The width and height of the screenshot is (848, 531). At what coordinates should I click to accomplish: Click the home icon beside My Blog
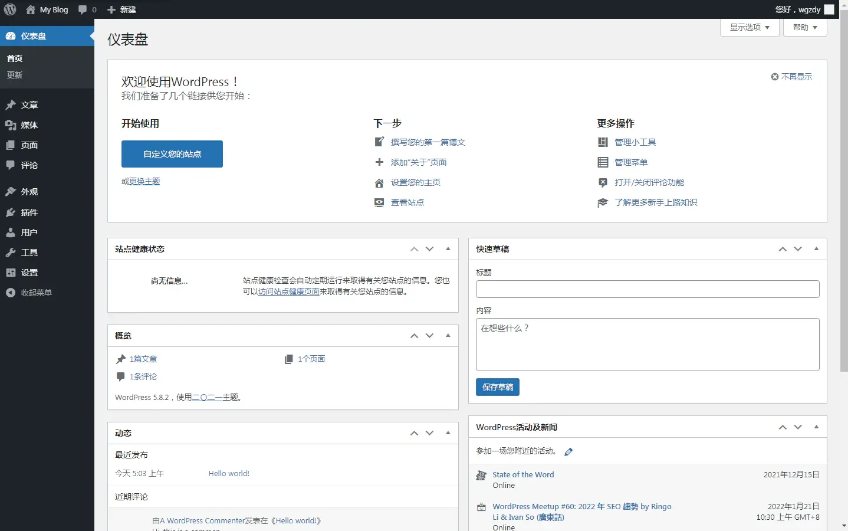(x=31, y=9)
